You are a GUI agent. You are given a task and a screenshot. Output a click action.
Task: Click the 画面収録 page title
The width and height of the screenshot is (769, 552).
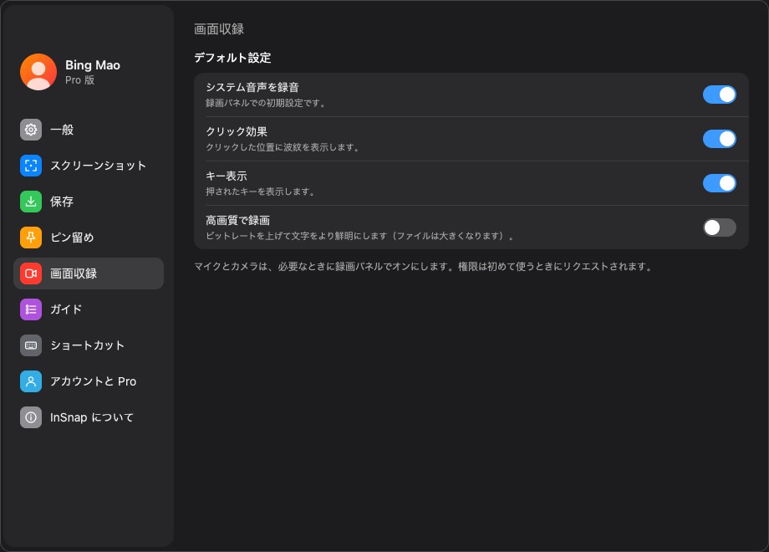coord(219,29)
